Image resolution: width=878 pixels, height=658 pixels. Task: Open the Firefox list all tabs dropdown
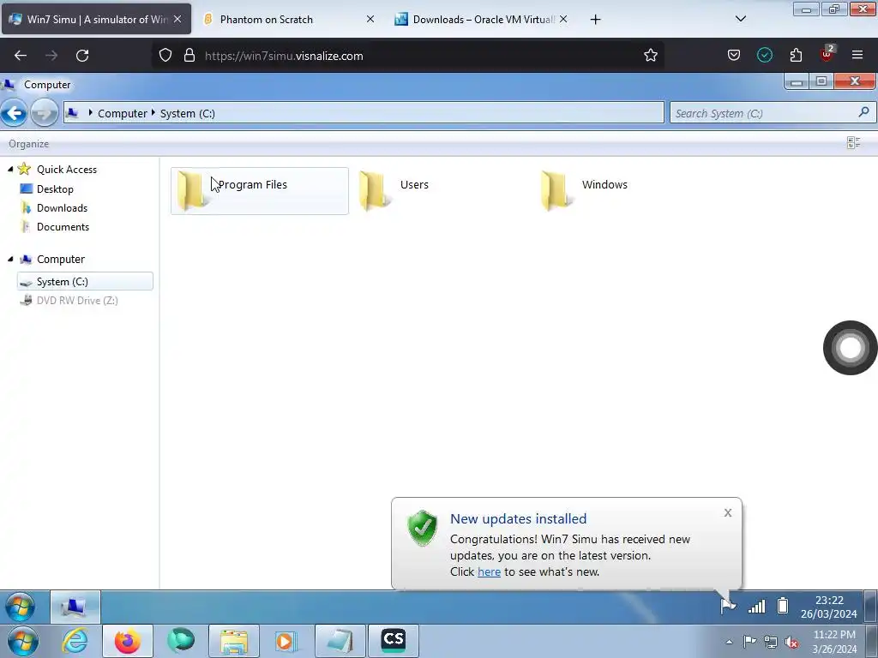740,19
